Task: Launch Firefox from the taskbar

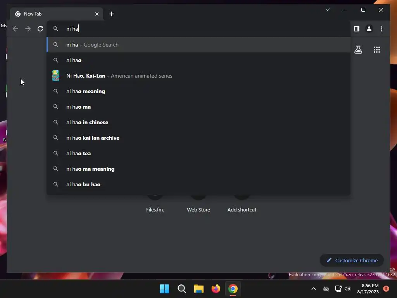Action: click(216, 289)
